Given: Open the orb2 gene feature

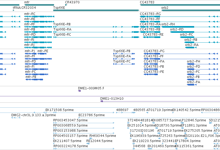Looking at the screenshot, I should coord(191,10).
